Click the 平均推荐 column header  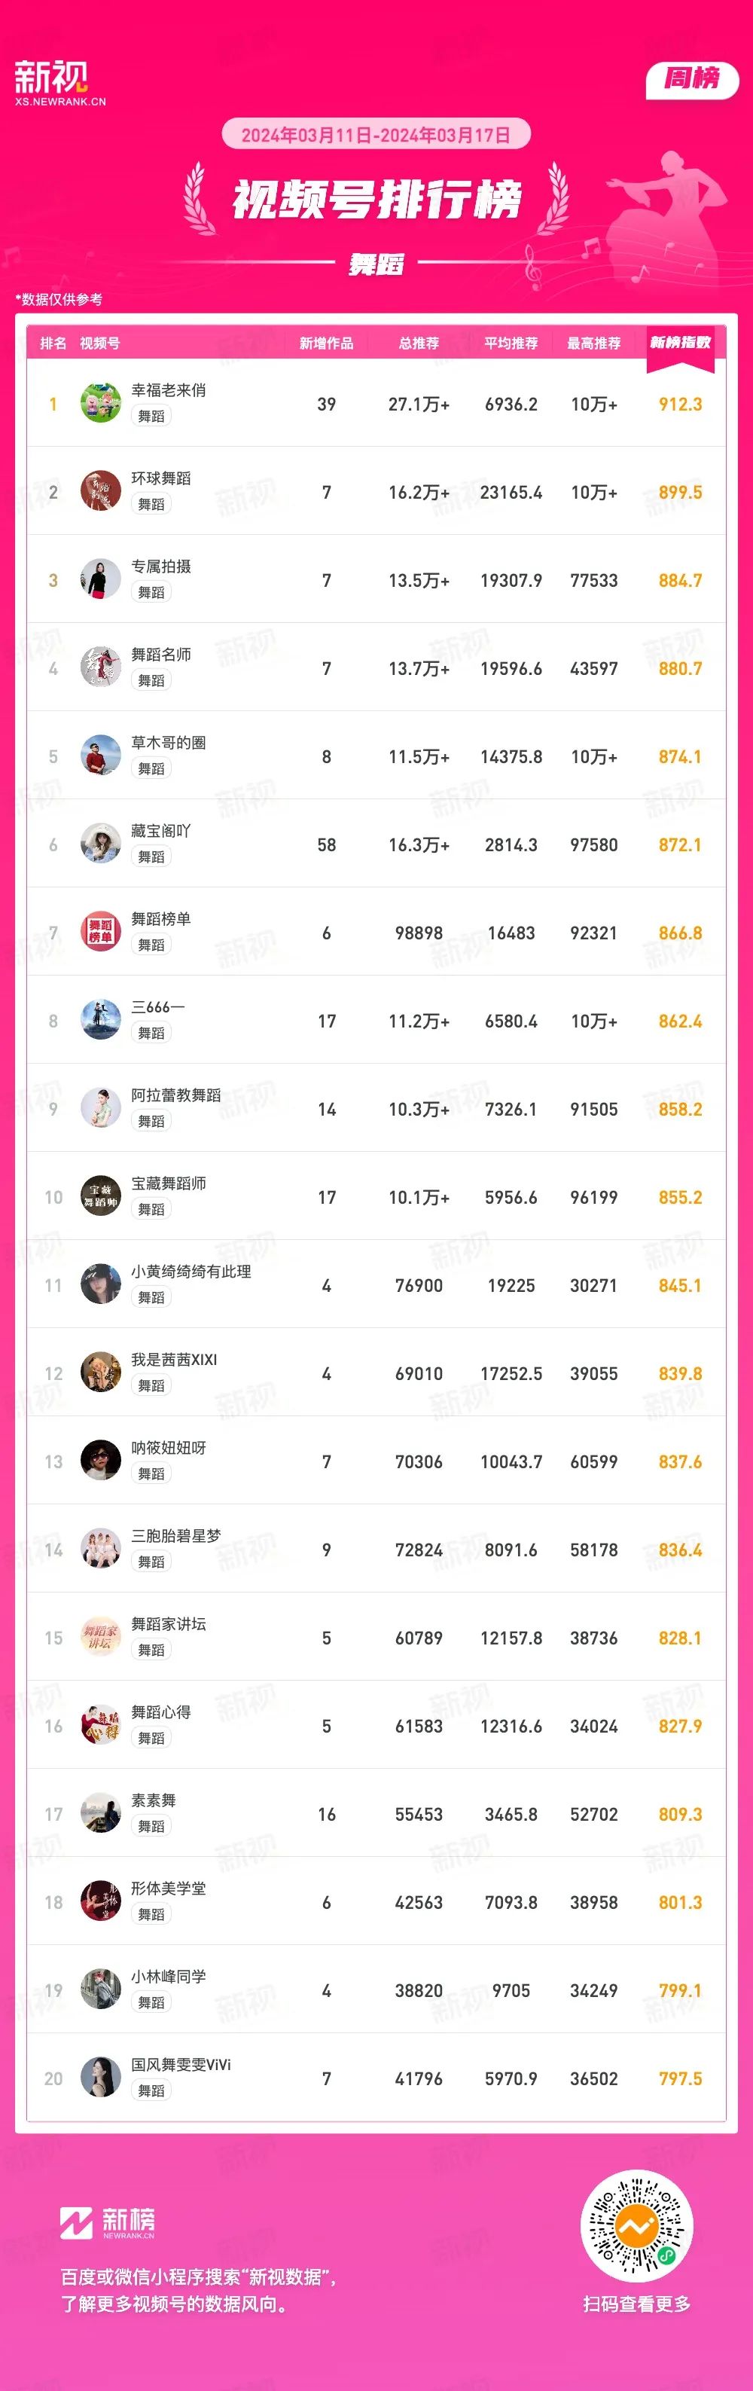click(511, 344)
